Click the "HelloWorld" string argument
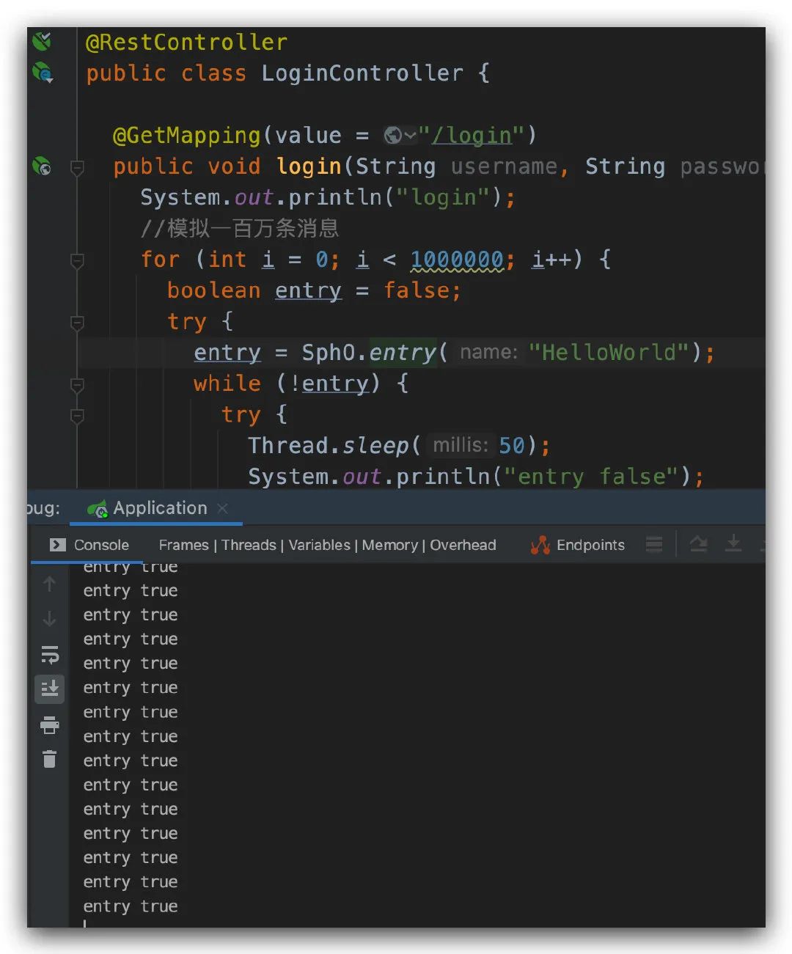 609,352
